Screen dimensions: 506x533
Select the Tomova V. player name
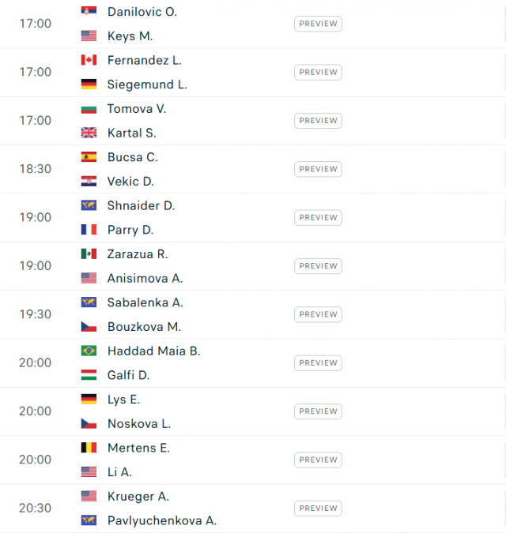(x=137, y=109)
